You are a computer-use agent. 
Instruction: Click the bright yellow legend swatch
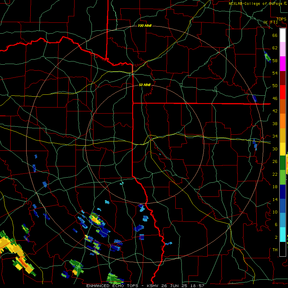point(283,149)
